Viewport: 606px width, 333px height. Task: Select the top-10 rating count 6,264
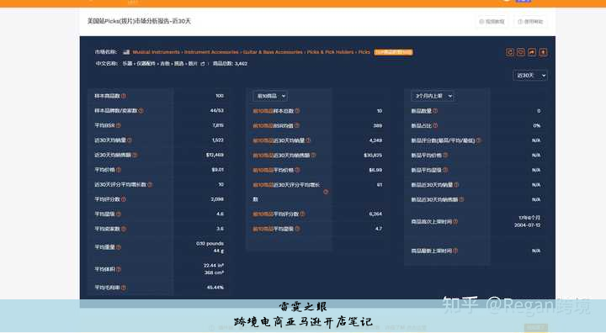pos(375,214)
